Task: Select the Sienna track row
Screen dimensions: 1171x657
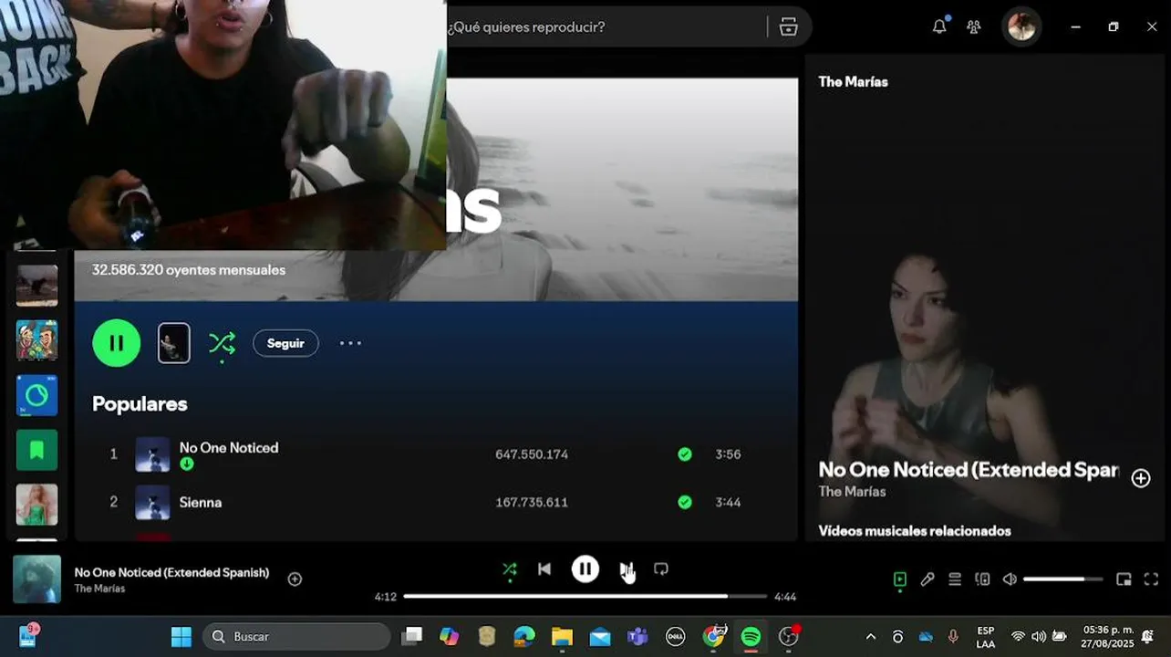Action: click(x=436, y=502)
